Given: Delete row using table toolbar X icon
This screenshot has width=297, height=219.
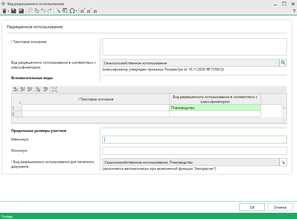Looking at the screenshot, I should click(30, 89).
